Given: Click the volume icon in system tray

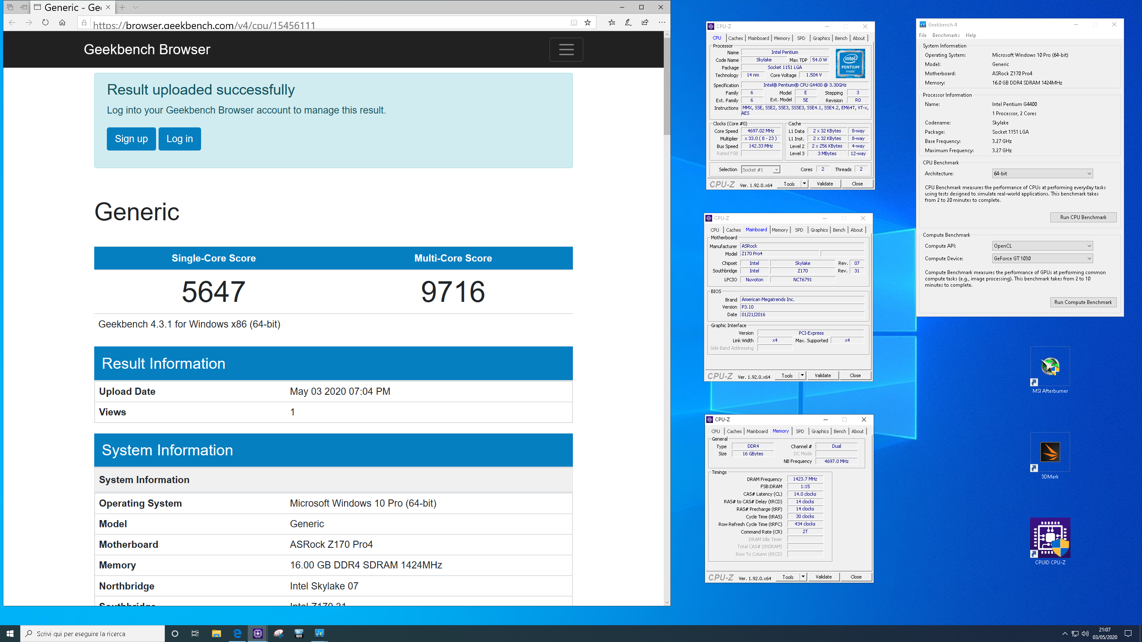Looking at the screenshot, I should (1085, 633).
